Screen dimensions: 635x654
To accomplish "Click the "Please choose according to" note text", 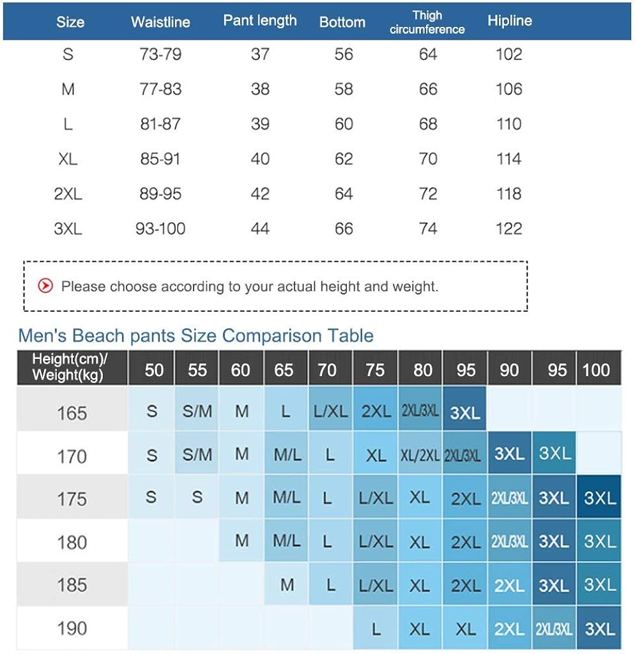I will pos(250,286).
